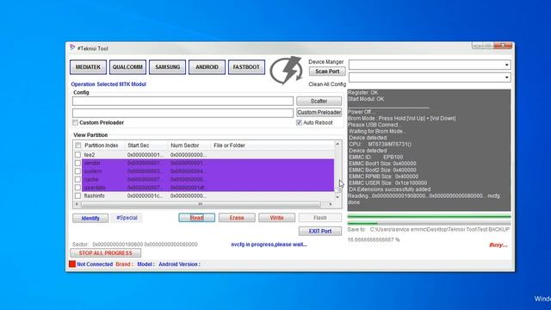Click the Identify button

pyautogui.click(x=90, y=218)
